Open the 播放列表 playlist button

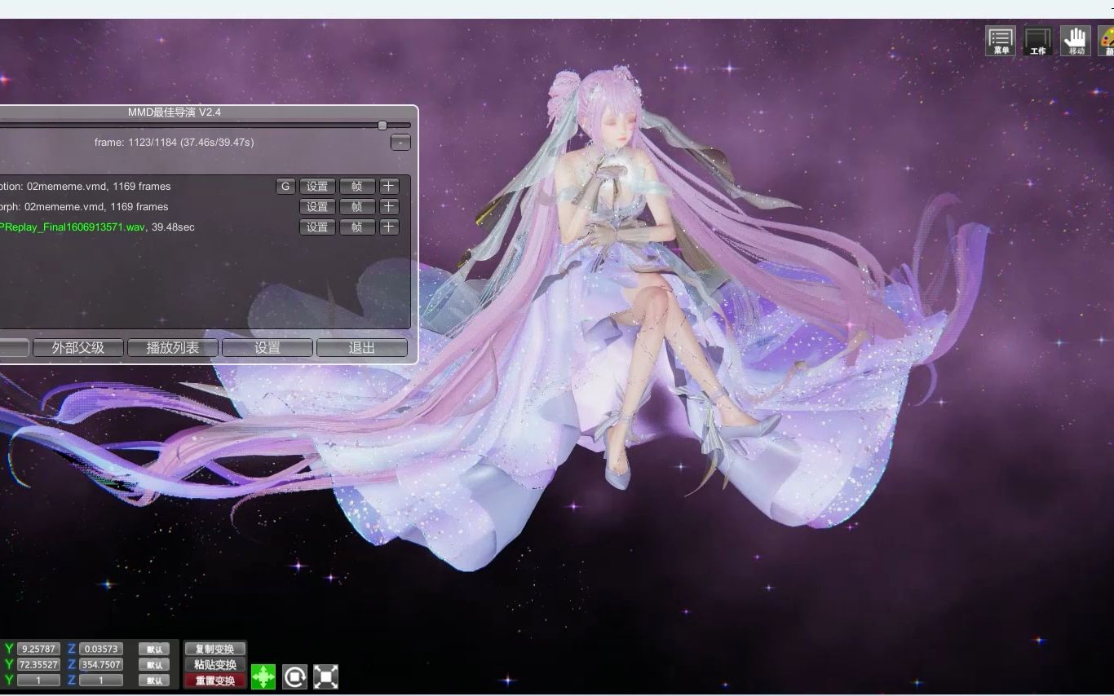point(173,348)
